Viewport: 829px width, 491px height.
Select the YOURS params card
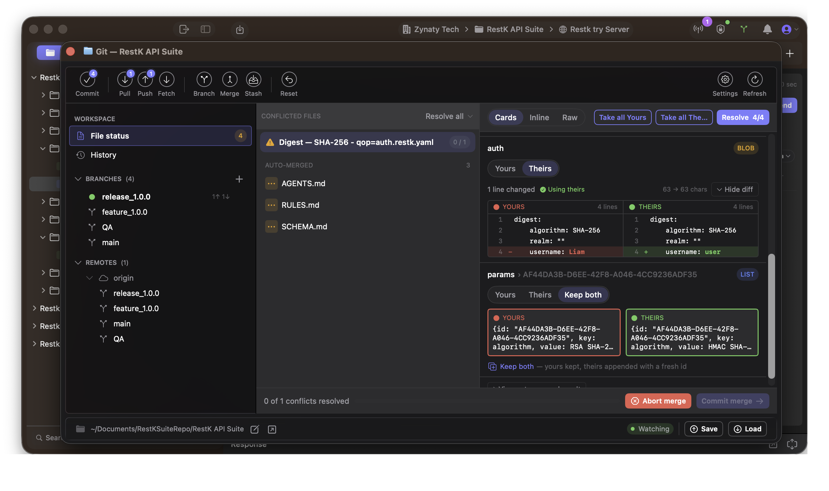click(554, 332)
